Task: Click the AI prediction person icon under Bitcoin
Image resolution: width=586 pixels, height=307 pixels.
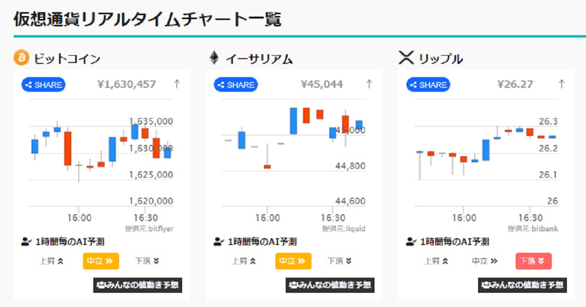Action: [x=26, y=241]
